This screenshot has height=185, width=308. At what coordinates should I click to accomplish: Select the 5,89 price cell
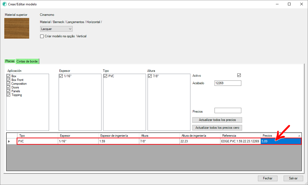tap(281, 141)
